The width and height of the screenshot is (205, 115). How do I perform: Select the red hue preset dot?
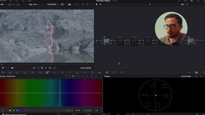click(x=6, y=111)
